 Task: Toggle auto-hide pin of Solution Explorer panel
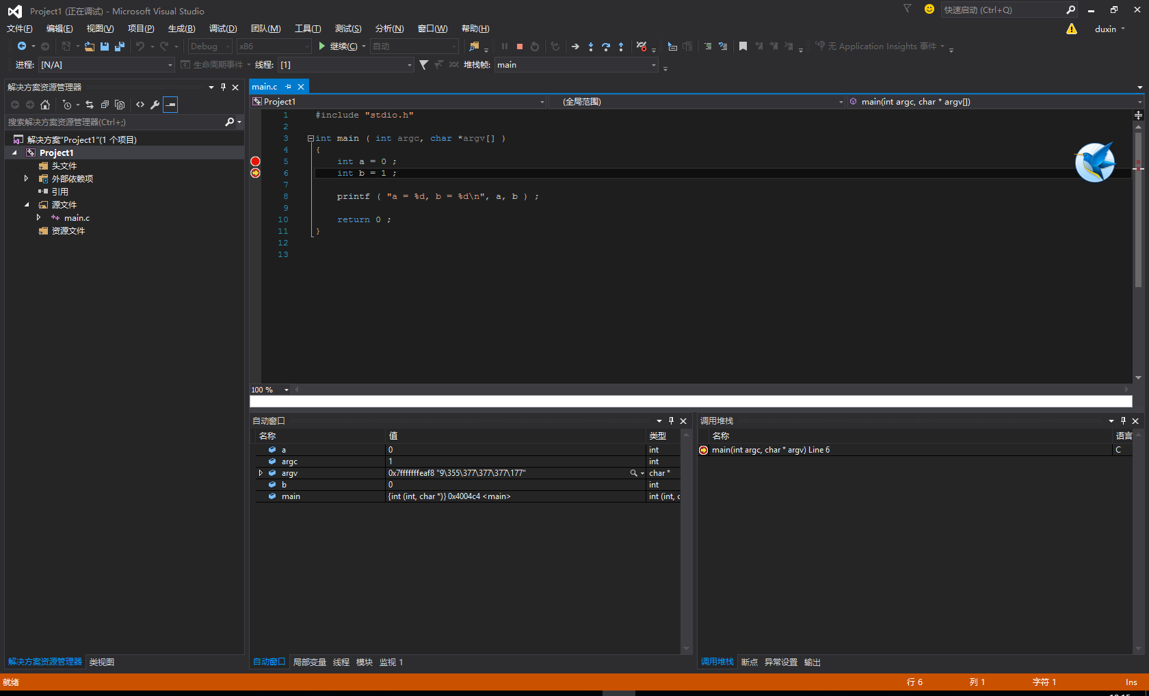(x=223, y=87)
